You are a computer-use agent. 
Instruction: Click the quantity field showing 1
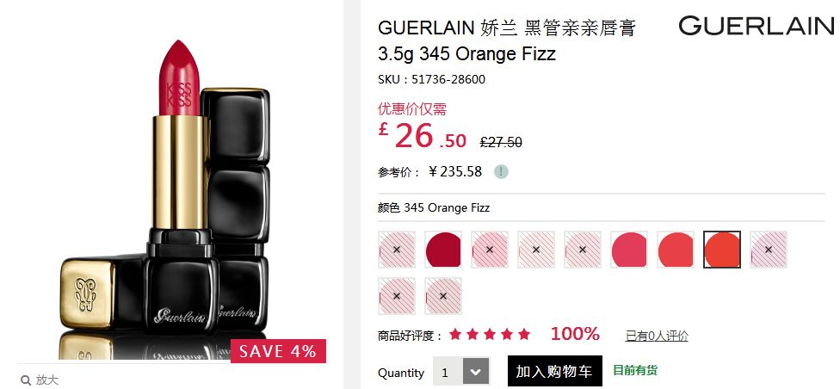click(x=448, y=372)
